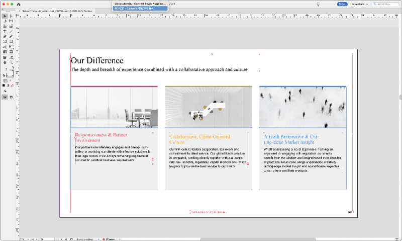Select the Content Placer tool

click(x=11, y=26)
